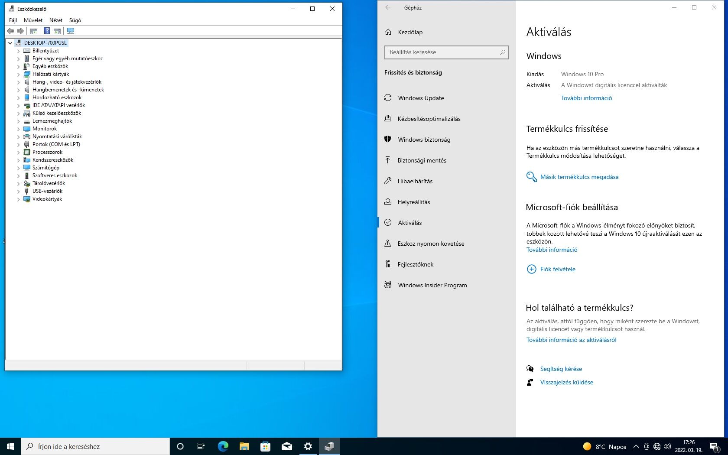Click the Windows Start button
Image resolution: width=728 pixels, height=455 pixels.
10,446
